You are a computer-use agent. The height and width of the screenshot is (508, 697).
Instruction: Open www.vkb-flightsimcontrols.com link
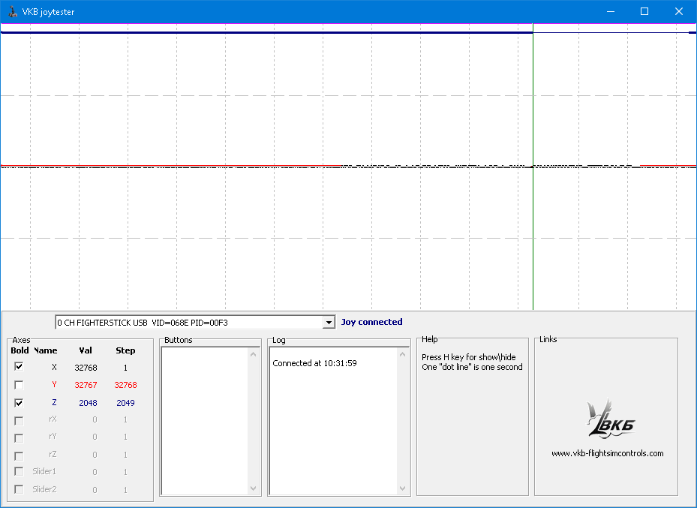(x=607, y=453)
